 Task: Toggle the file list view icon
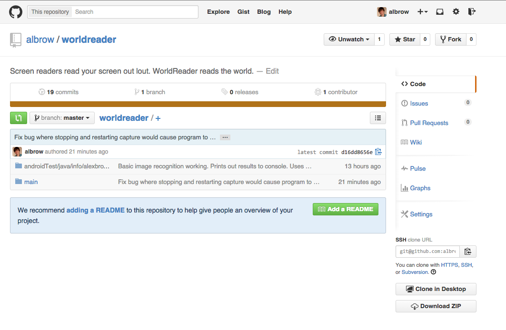pos(377,118)
